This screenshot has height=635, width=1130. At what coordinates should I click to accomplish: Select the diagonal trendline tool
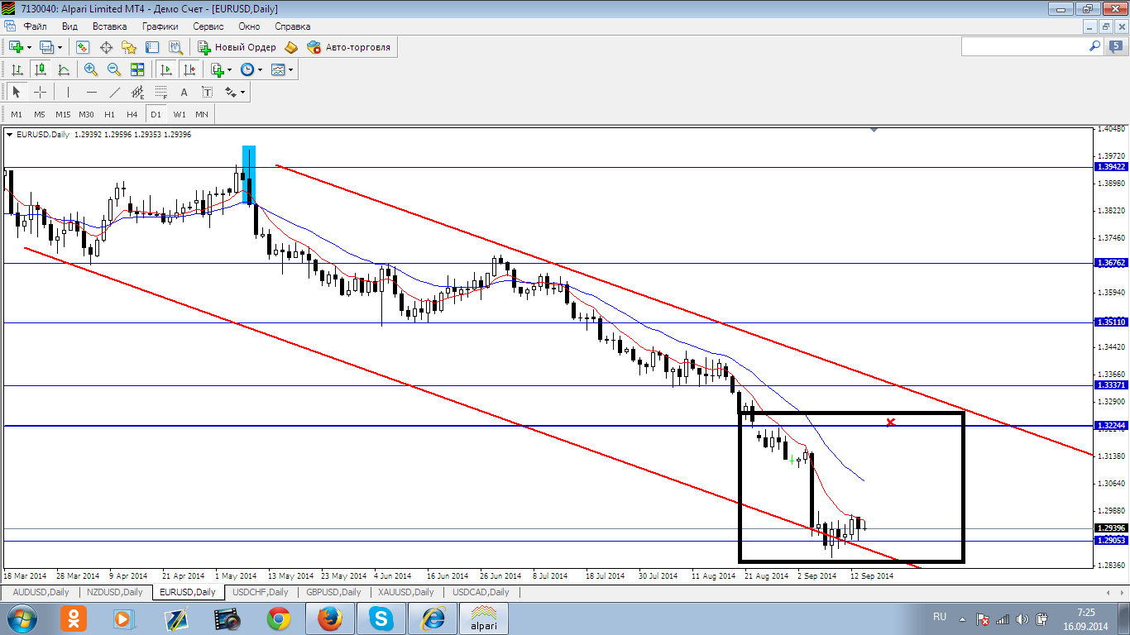(114, 92)
